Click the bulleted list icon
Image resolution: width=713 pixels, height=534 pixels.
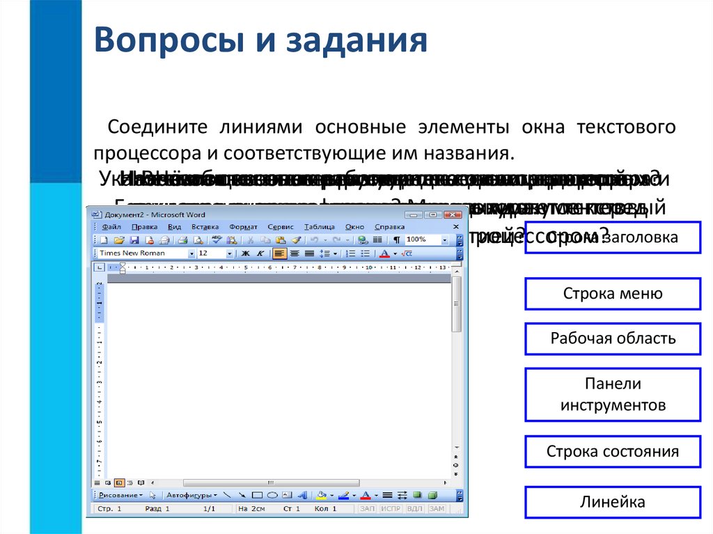click(365, 253)
